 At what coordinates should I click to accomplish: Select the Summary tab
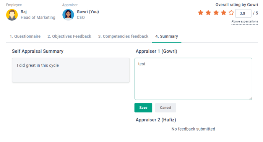(167, 36)
